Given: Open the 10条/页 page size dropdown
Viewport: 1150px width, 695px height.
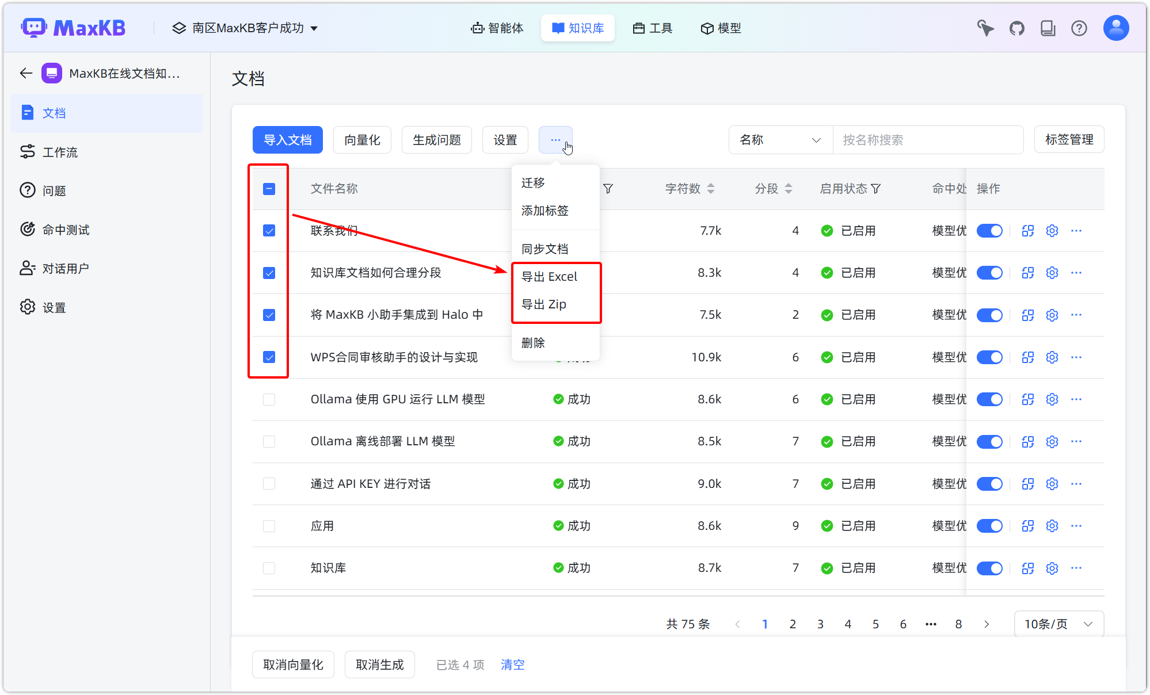Looking at the screenshot, I should [1058, 624].
